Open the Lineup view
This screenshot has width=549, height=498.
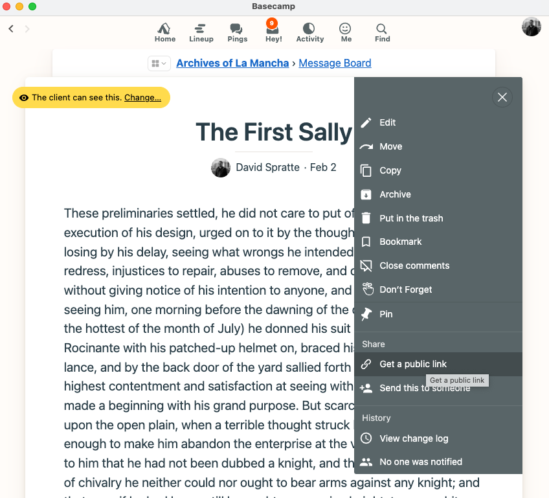coord(201,33)
